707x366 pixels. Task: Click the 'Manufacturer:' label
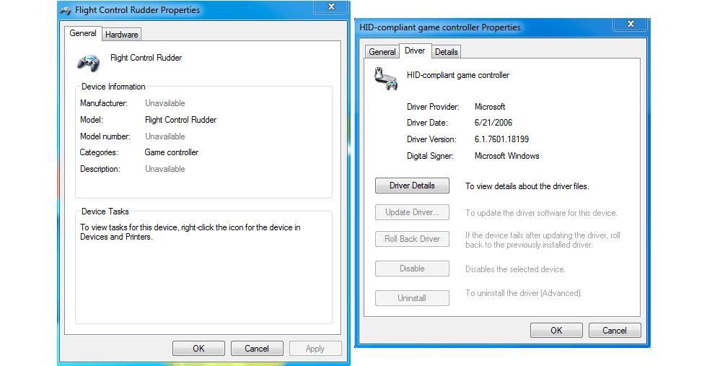pos(104,103)
